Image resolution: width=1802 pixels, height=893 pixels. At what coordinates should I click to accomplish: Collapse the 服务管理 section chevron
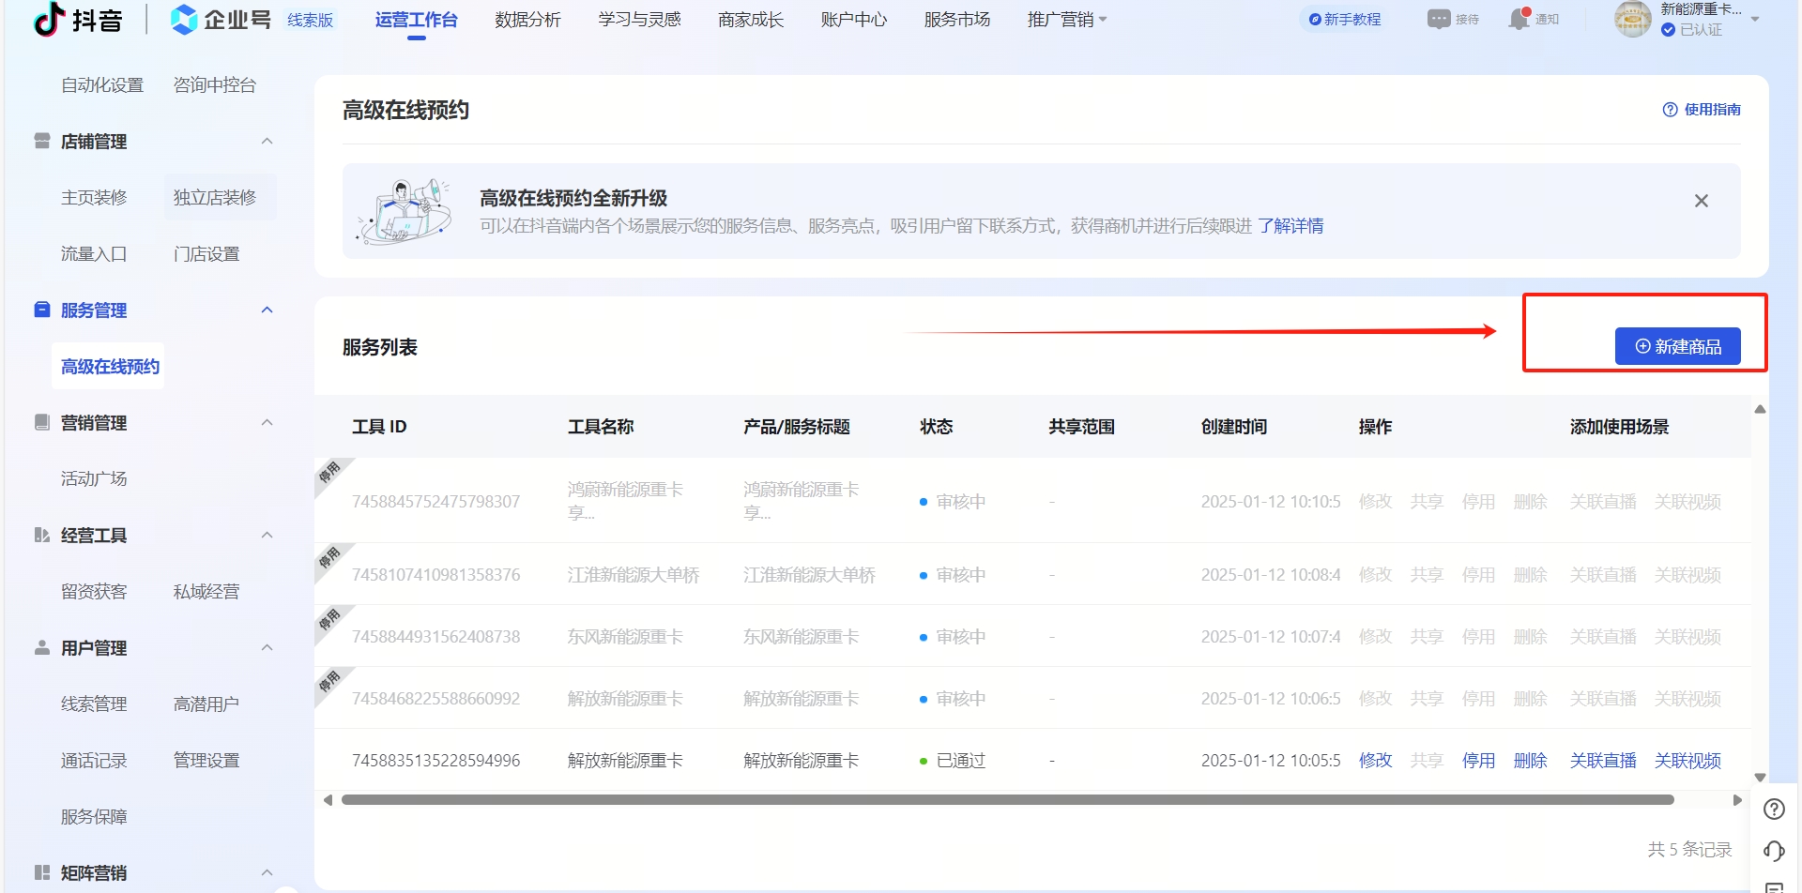pyautogui.click(x=267, y=310)
